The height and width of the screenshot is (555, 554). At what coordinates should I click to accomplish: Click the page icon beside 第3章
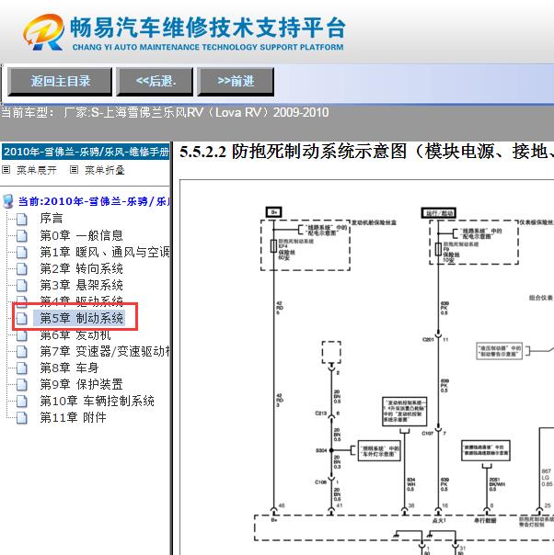pyautogui.click(x=22, y=285)
